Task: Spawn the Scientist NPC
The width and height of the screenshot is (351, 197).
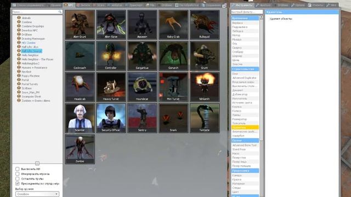Action: (80, 118)
